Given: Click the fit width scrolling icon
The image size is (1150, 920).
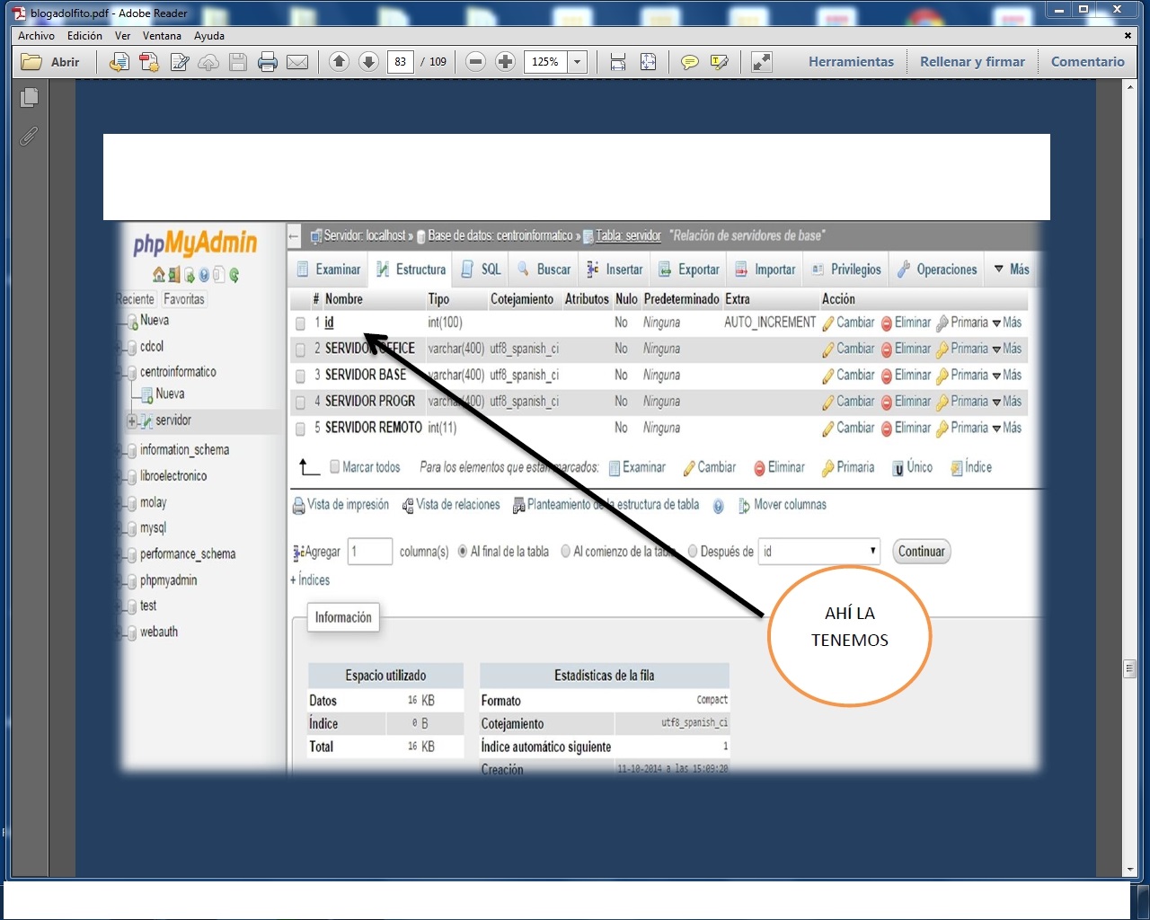Looking at the screenshot, I should 618,62.
